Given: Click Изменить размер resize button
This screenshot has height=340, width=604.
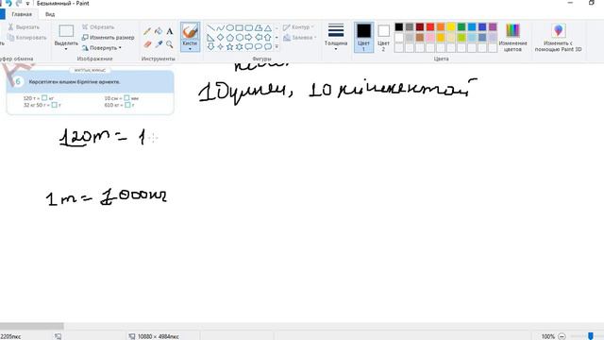Looking at the screenshot, I should click(108, 38).
